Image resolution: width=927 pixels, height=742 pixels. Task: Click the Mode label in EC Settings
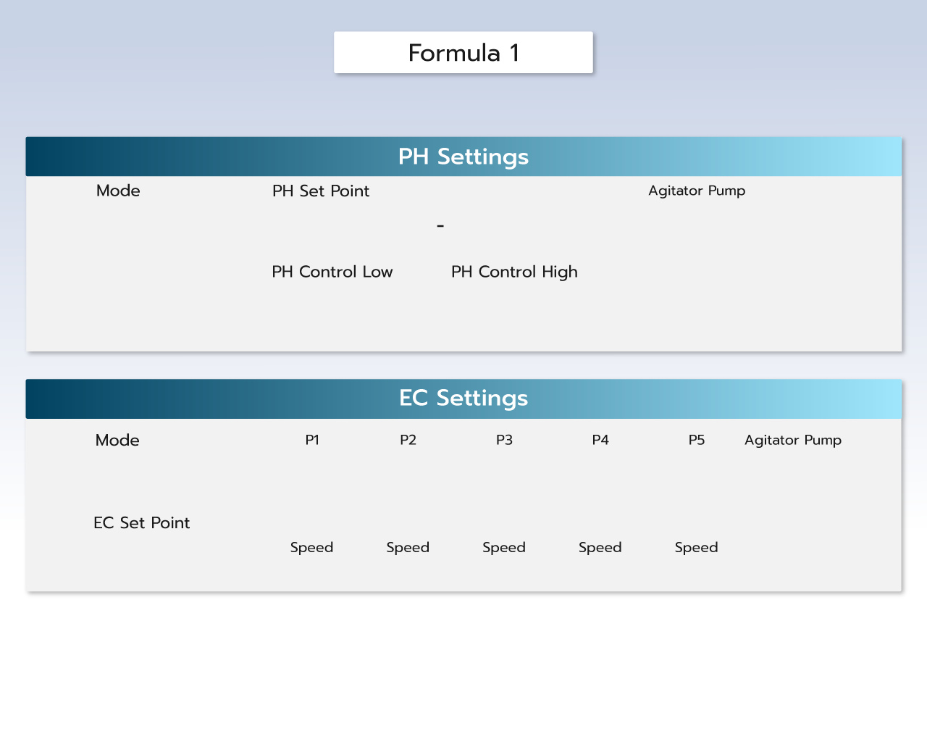pyautogui.click(x=117, y=440)
